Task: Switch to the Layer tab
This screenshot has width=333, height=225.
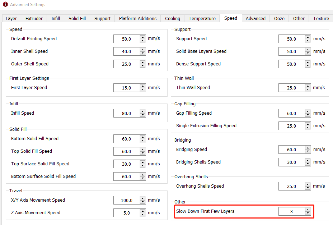Action: [11, 18]
